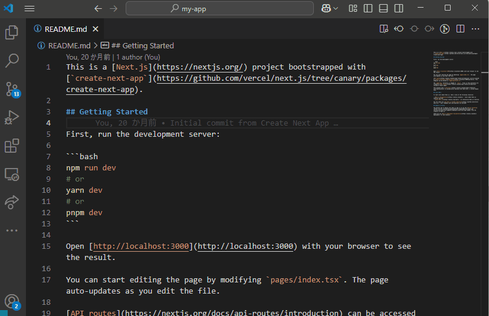Show additional activity bar views
Viewport: 489px width, 316px height.
pos(12,231)
